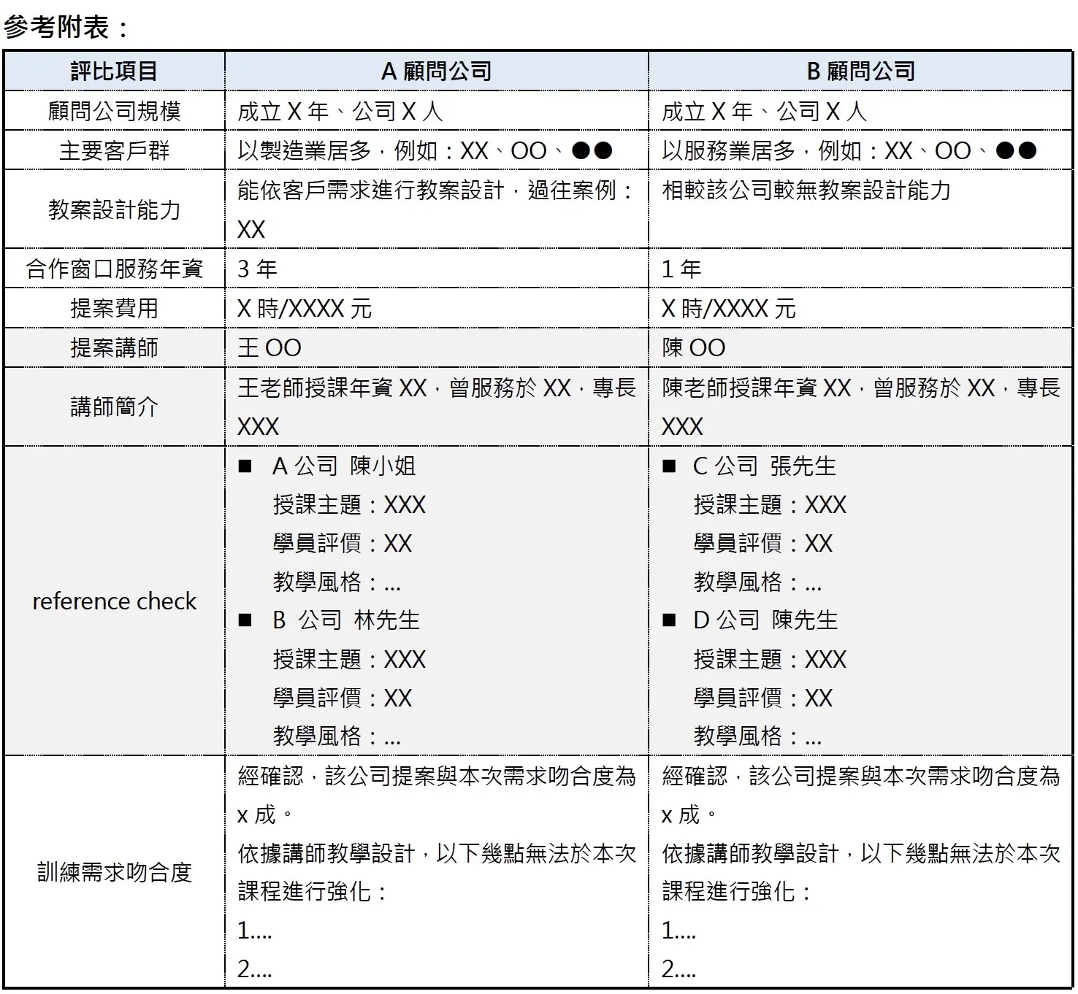Click the text 陳老師授課年資 XX
The image size is (1078, 994).
tap(757, 388)
